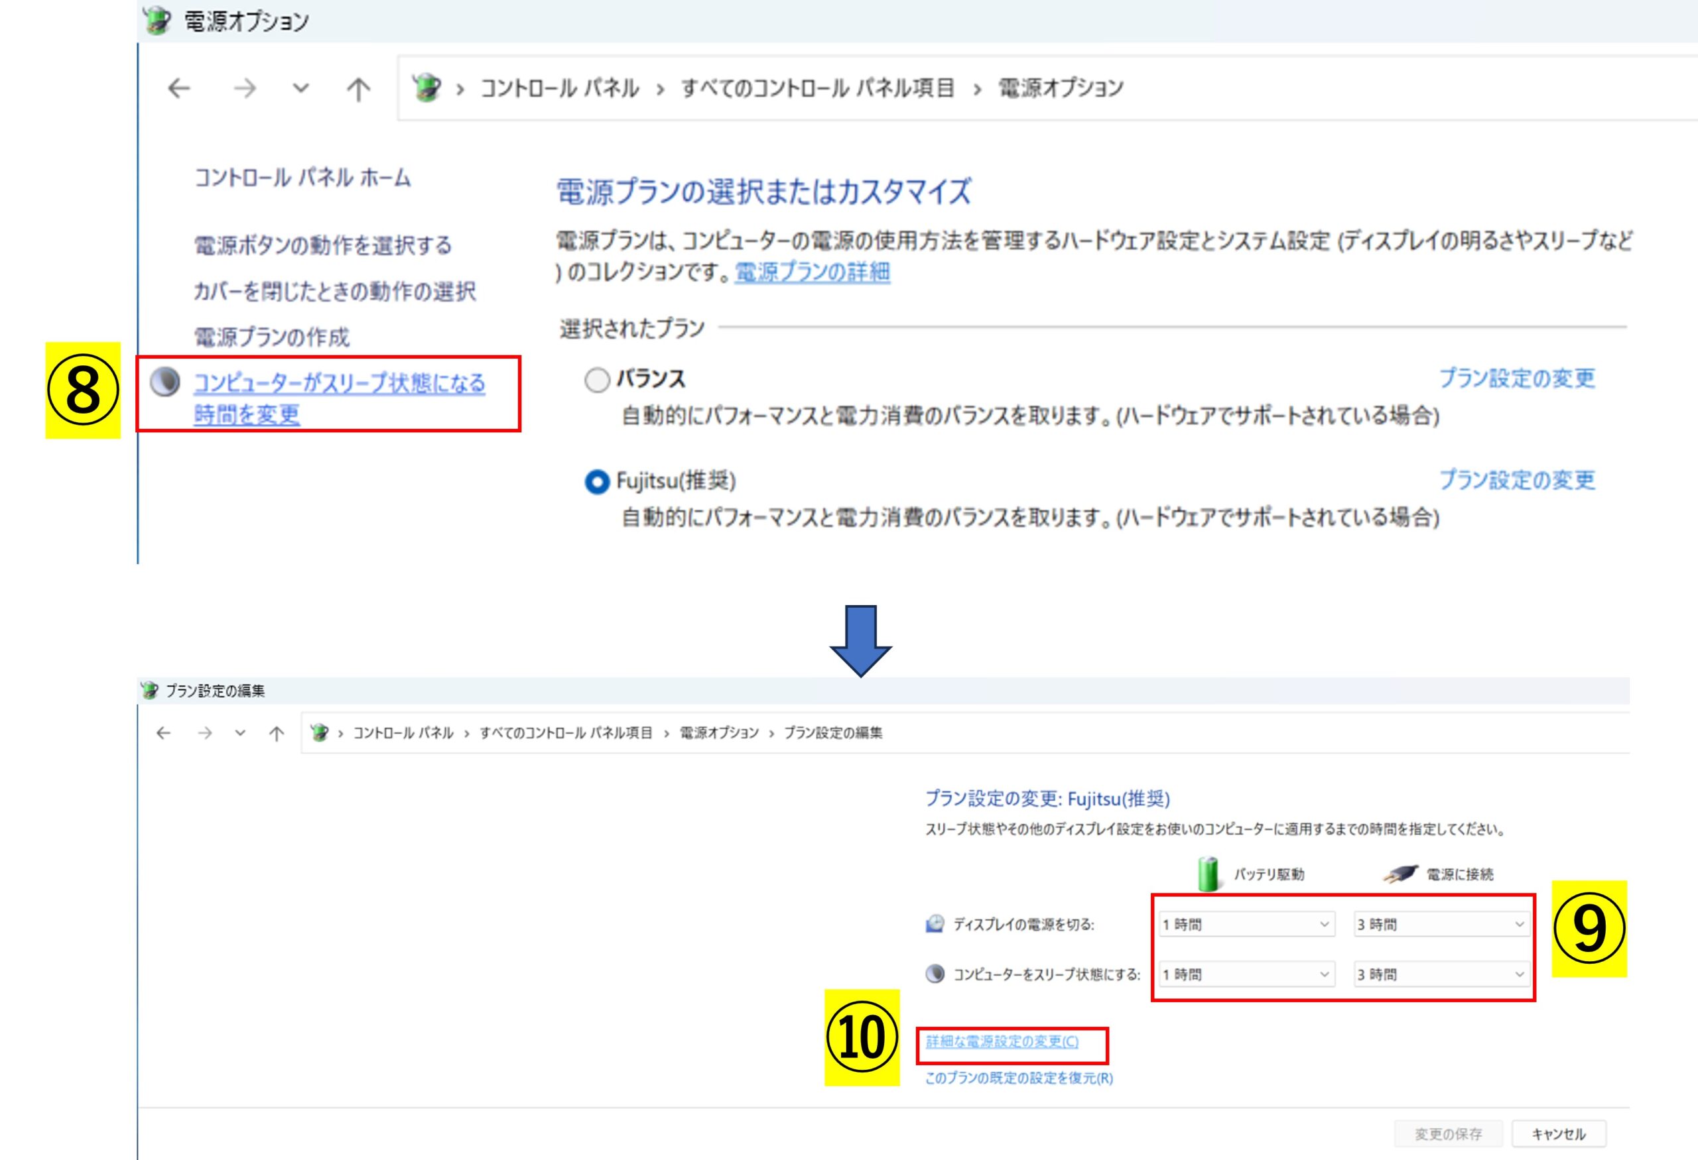Screen dimensions: 1698x1160
Task: Click the back arrow in Power Options window
Action: point(179,88)
